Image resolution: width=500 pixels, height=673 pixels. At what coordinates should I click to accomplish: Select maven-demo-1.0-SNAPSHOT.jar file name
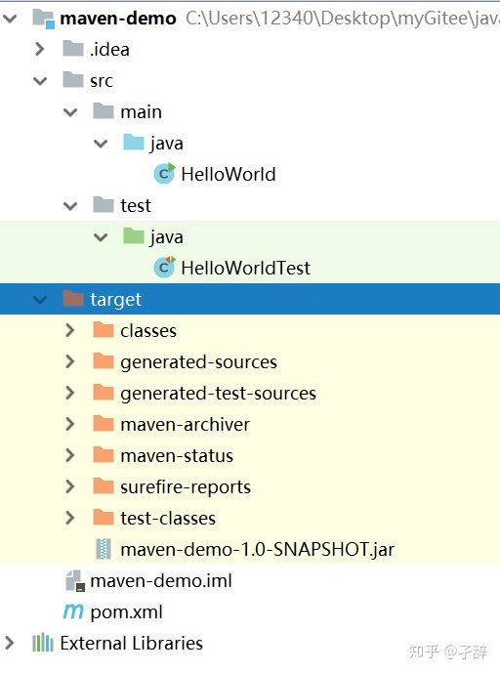click(258, 549)
